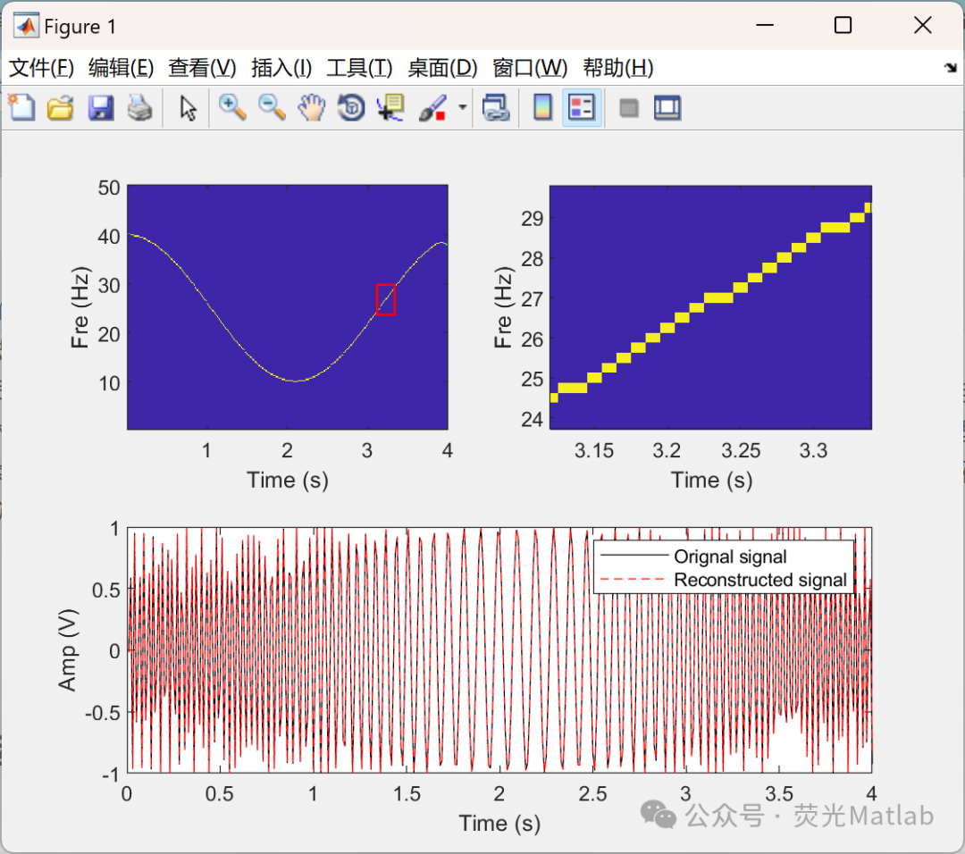
Task: Click the zoomed spectrogram axes top-right
Action: tap(711, 307)
